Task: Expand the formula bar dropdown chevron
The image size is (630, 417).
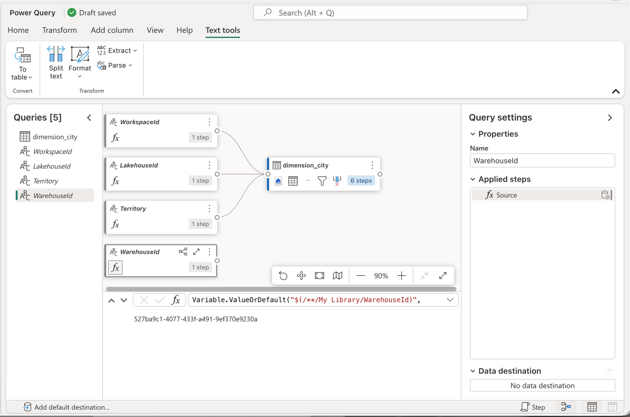Action: 450,300
